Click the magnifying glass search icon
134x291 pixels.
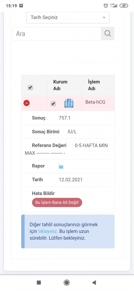point(108,34)
